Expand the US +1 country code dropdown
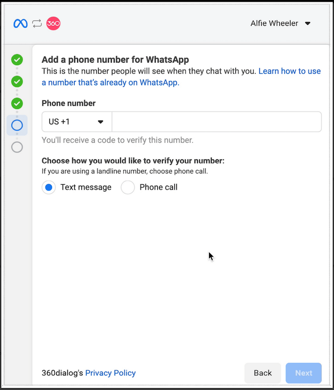The height and width of the screenshot is (390, 334). [77, 121]
